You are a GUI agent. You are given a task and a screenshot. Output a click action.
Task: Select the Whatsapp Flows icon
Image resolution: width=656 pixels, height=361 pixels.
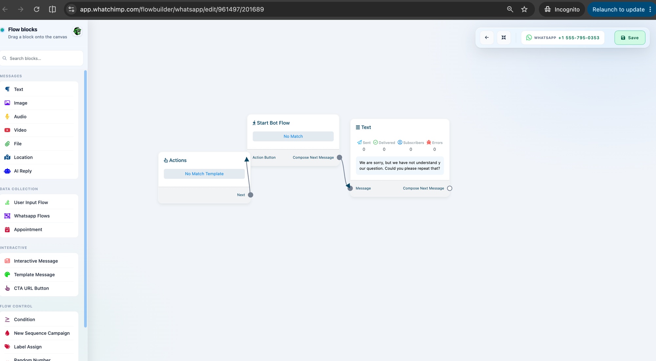point(7,216)
